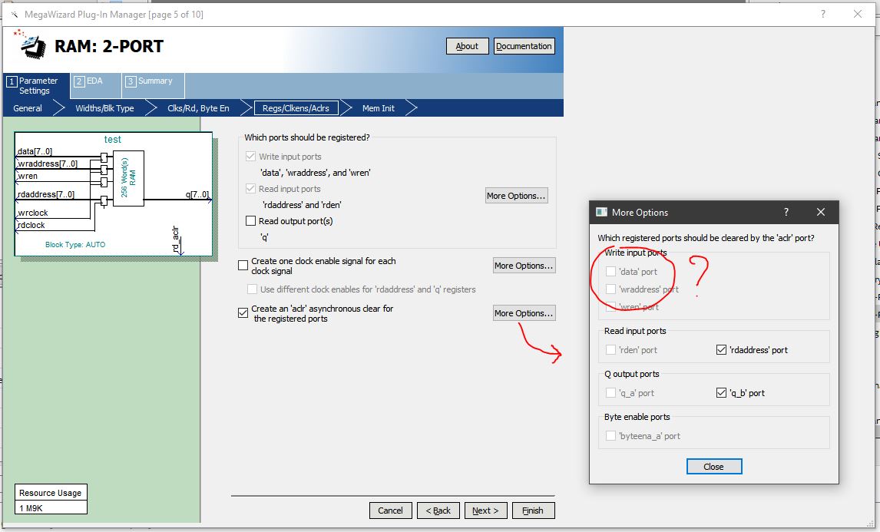Click the data[7..0] port label
Viewport: 880px width, 532px height.
[35, 151]
